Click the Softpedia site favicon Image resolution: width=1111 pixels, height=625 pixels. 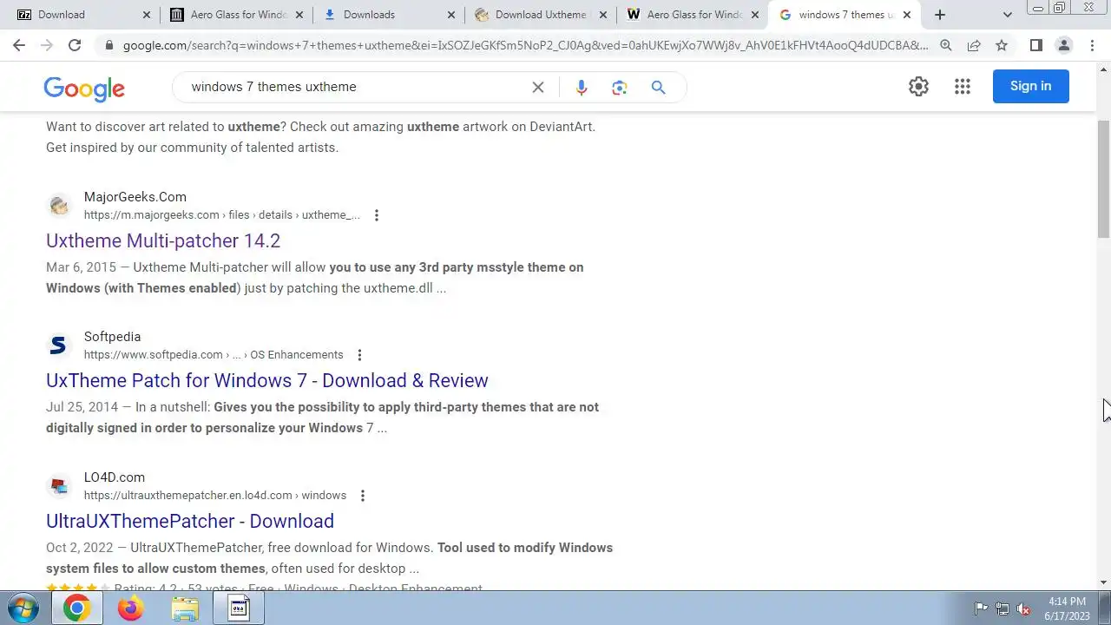(x=58, y=345)
